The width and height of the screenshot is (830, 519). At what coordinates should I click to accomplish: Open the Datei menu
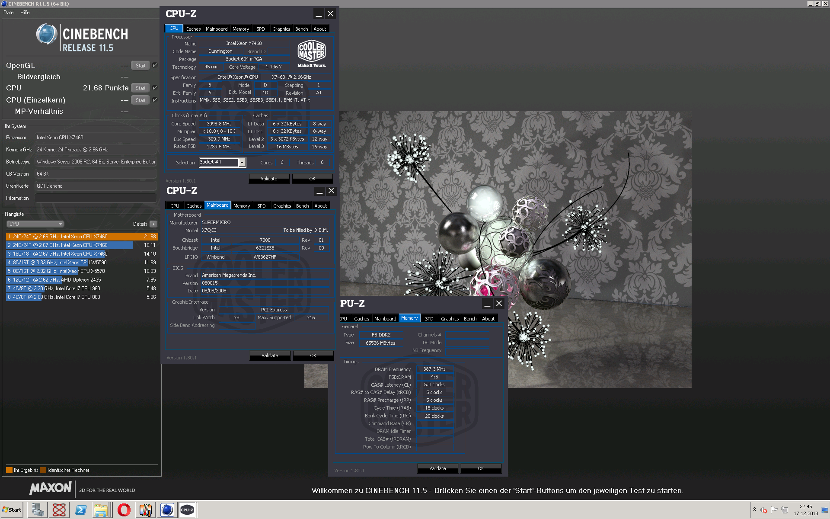(9, 13)
